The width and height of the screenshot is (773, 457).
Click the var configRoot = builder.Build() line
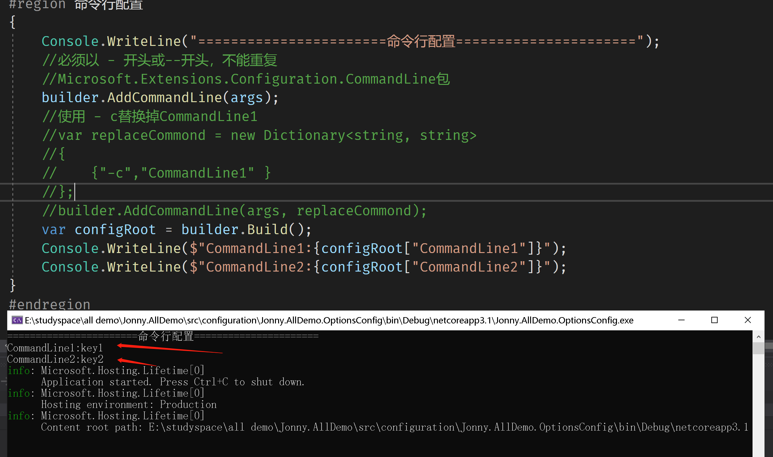(176, 230)
